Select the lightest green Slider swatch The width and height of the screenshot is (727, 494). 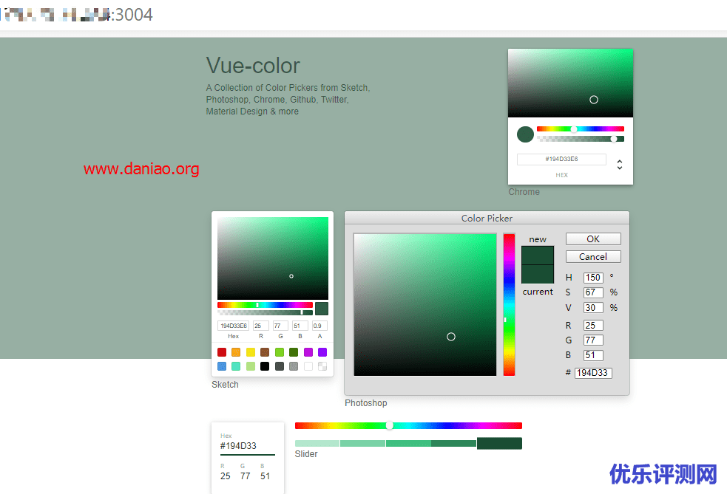click(317, 443)
